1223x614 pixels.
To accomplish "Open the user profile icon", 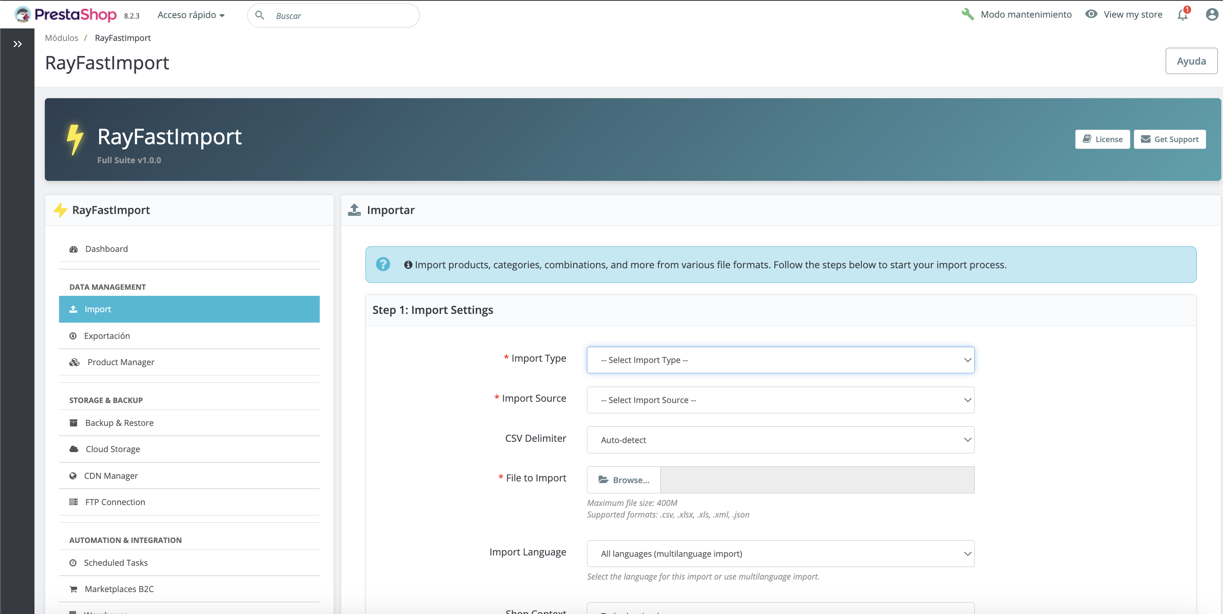I will pos(1210,15).
